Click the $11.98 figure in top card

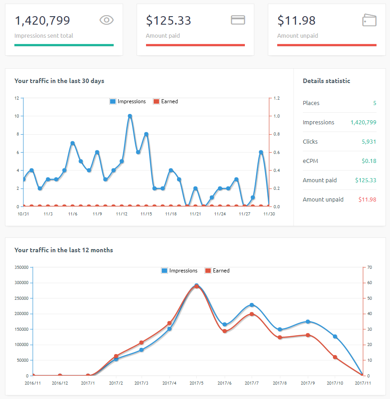point(296,20)
